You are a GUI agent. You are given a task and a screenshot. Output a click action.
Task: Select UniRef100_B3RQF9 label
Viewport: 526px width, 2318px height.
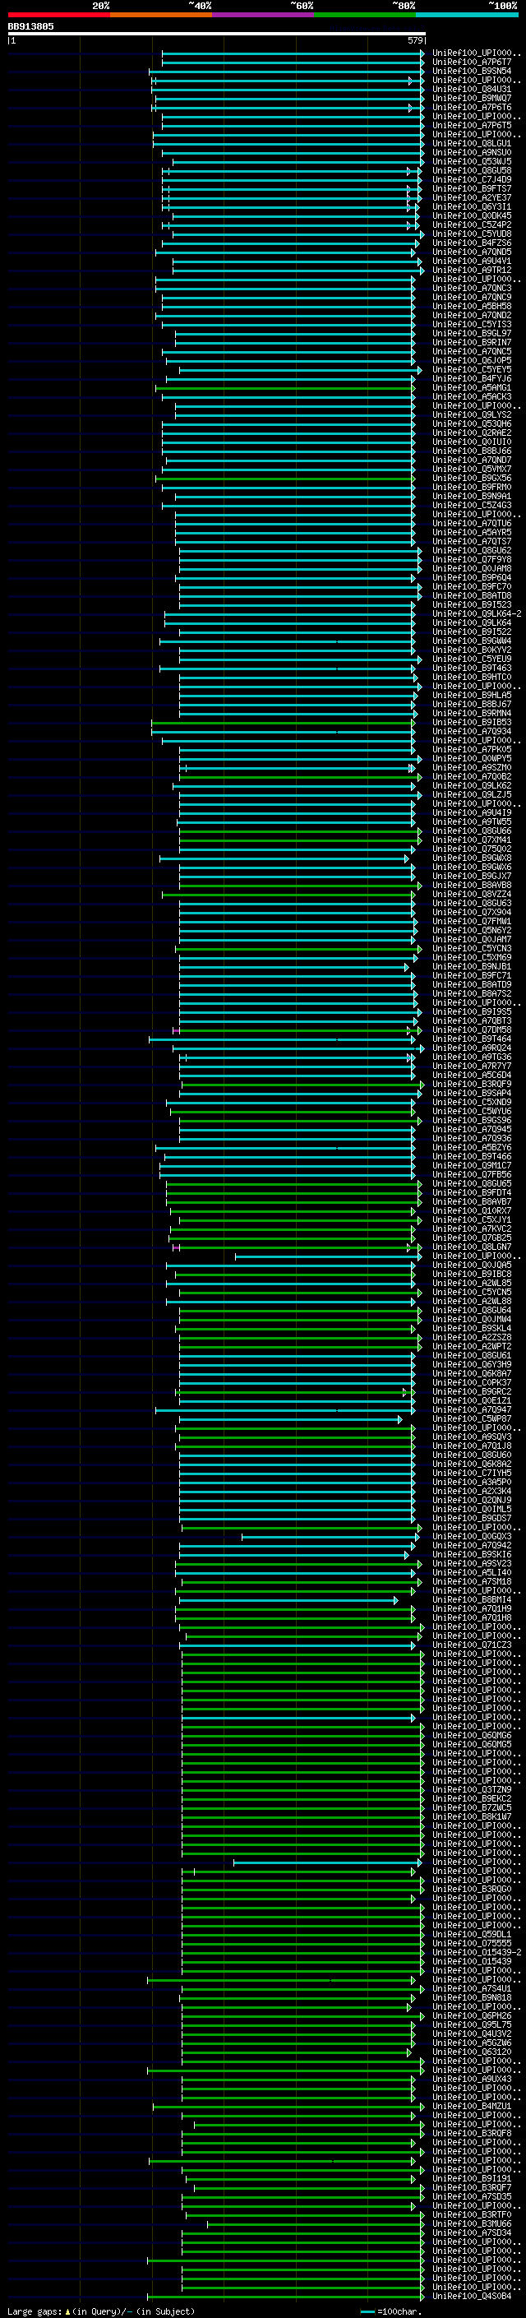tap(471, 1084)
